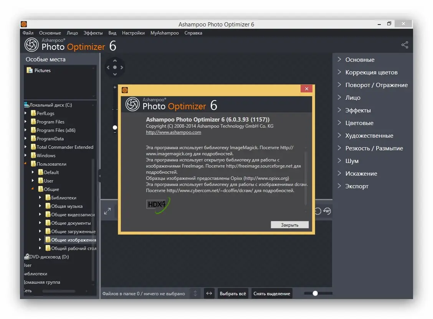Click the Выбрать всё button
This screenshot has width=433, height=319.
click(x=233, y=293)
